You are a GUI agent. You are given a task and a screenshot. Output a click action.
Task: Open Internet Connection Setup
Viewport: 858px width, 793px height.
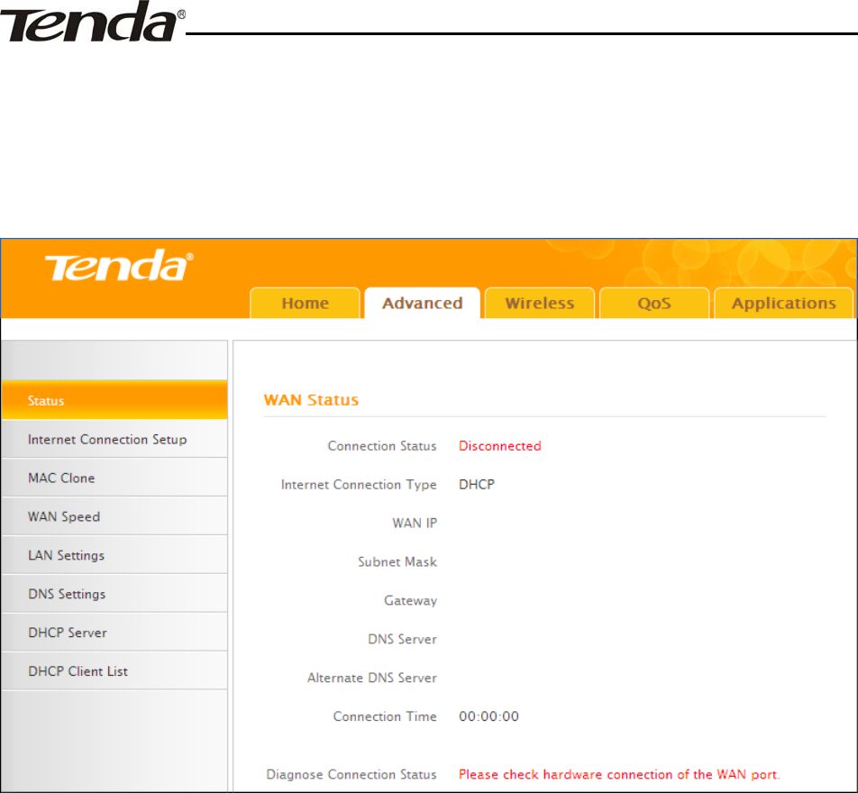tap(114, 439)
